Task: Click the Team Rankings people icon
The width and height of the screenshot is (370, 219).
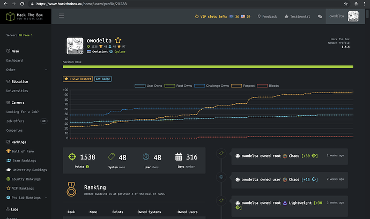Action: pos(9,161)
